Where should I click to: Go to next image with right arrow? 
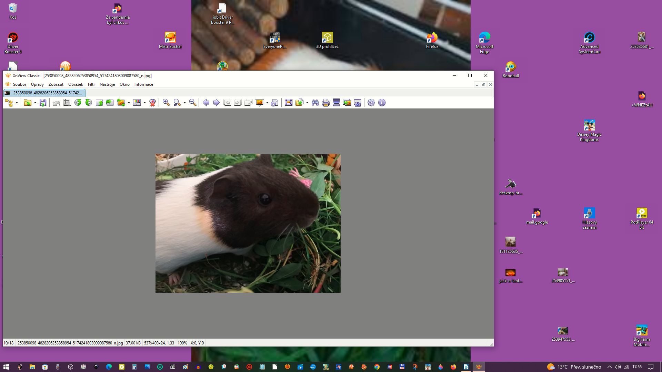click(x=217, y=103)
